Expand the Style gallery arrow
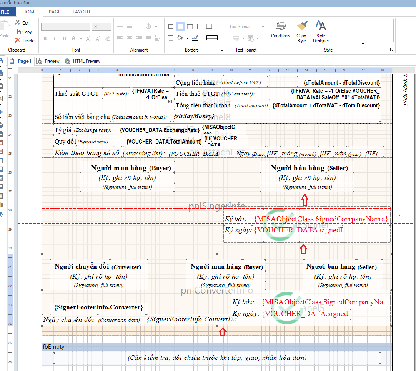416x371 pixels. tap(363, 44)
